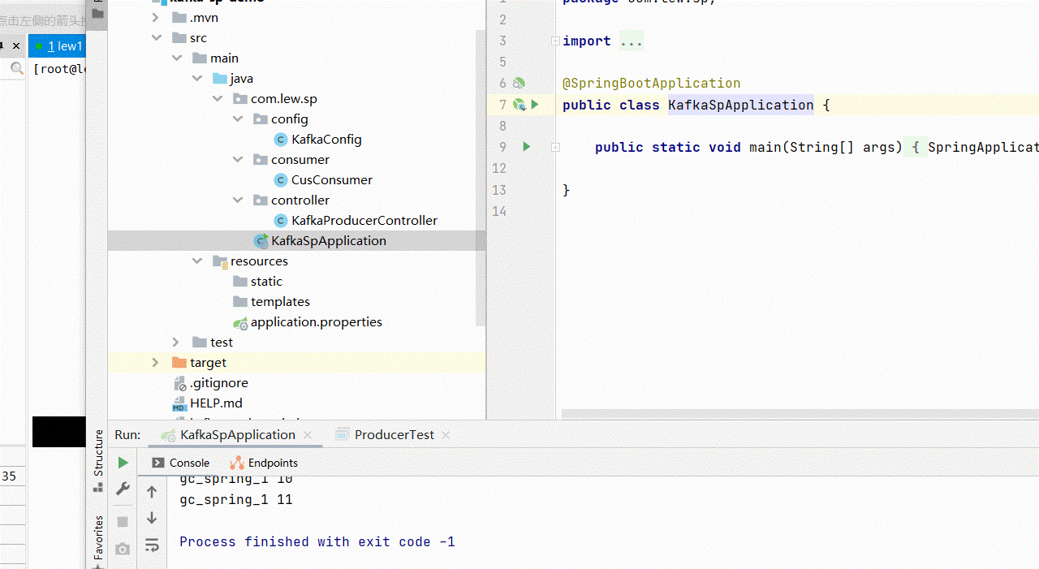Click the project tree vertical scrollbar
Viewport: 1039px width, 569px height.
(481, 179)
